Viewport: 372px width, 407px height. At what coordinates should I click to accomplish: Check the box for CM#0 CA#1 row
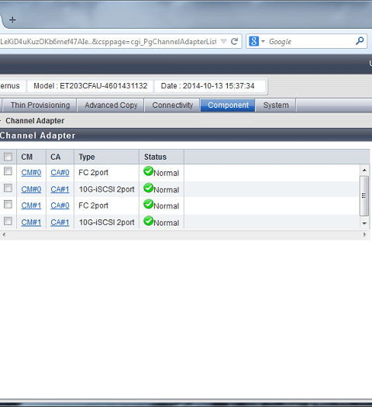(8, 188)
